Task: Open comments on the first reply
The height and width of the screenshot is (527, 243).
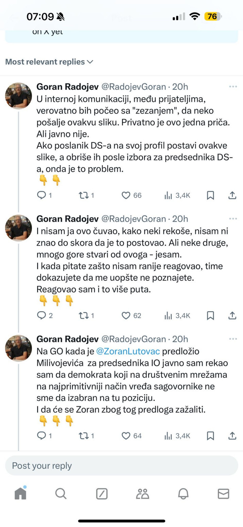Action: tap(42, 195)
